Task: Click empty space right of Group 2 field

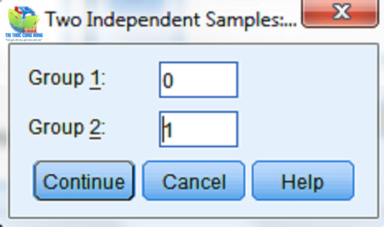Action: [x=306, y=129]
